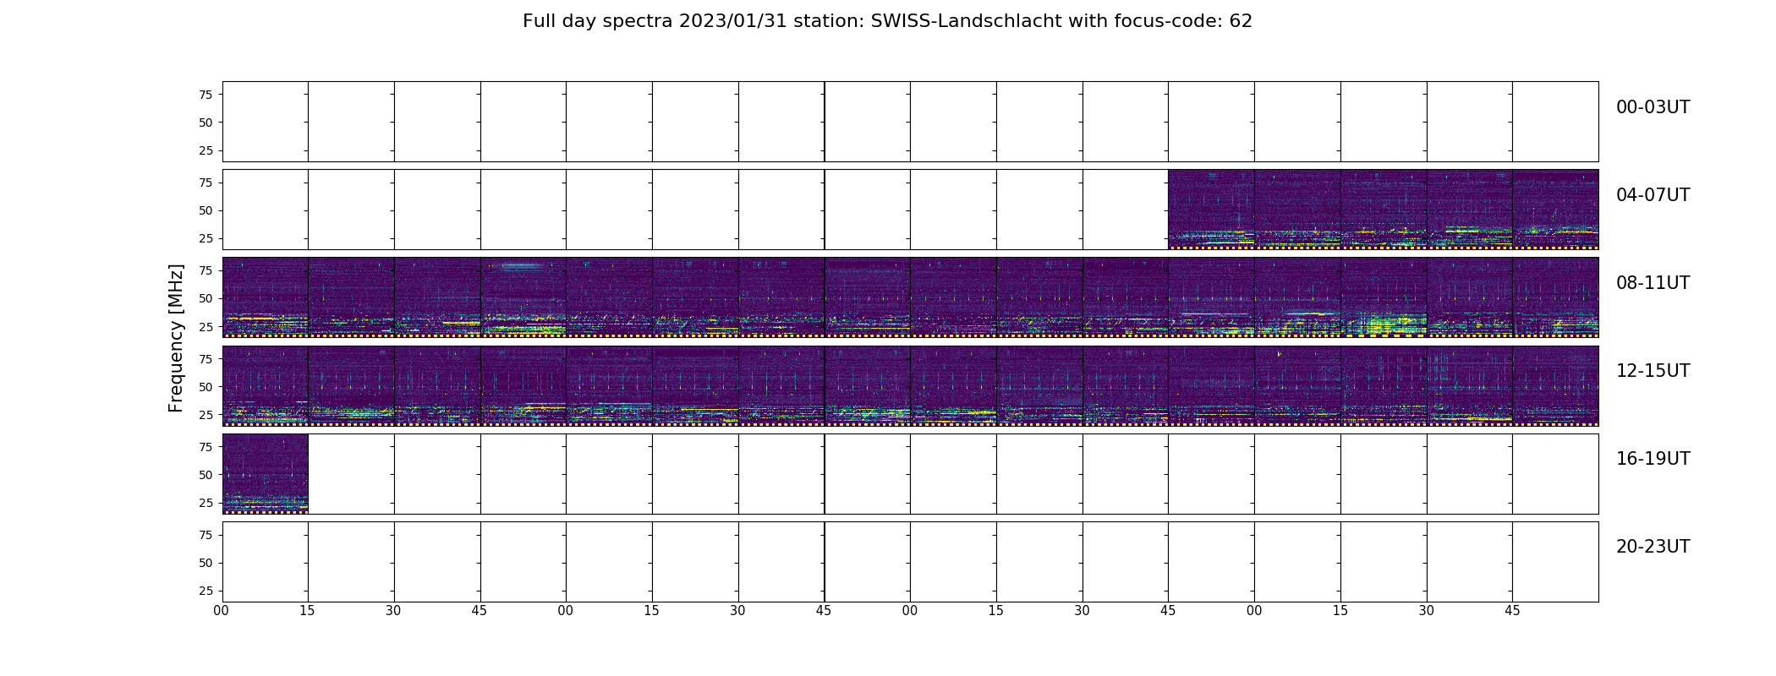The image size is (1776, 676).
Task: Click the '04-07UT' row label
Action: pos(1653,195)
